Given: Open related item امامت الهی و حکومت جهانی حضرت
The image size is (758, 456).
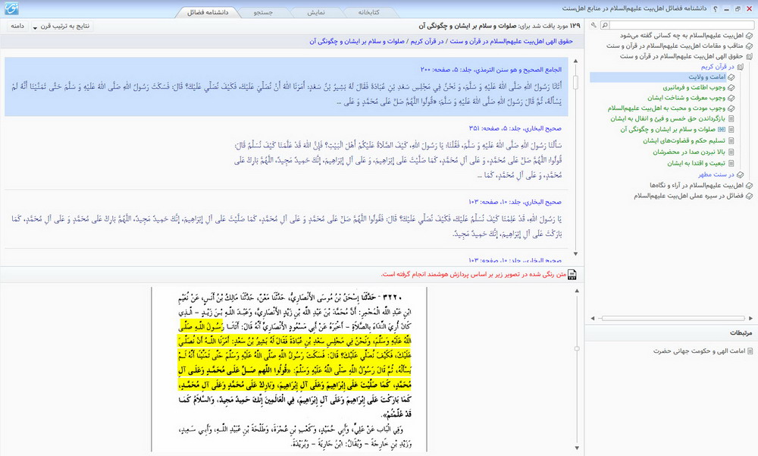Looking at the screenshot, I should [699, 351].
